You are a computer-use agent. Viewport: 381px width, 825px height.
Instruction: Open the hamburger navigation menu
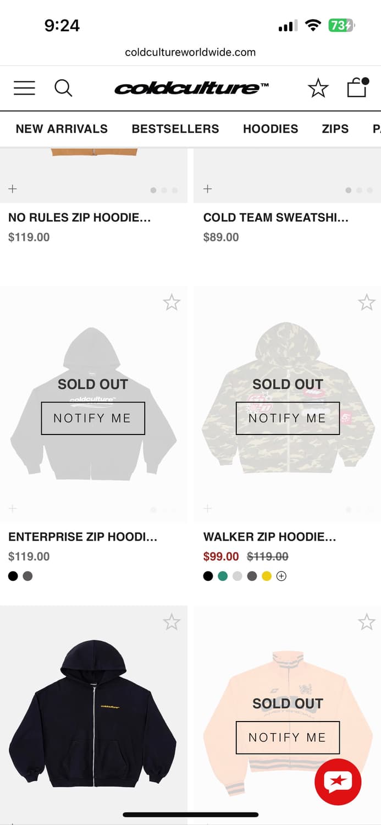pyautogui.click(x=24, y=88)
